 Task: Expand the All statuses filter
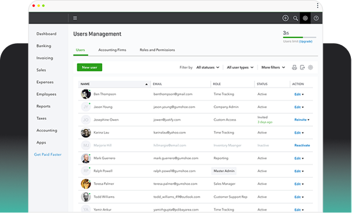point(208,67)
